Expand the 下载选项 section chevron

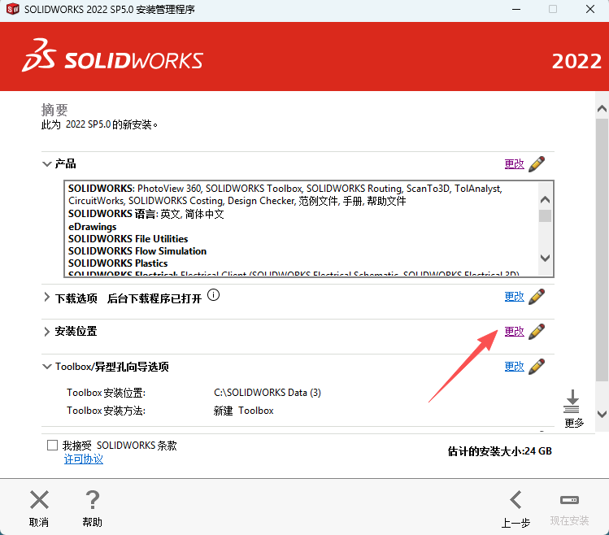46,298
